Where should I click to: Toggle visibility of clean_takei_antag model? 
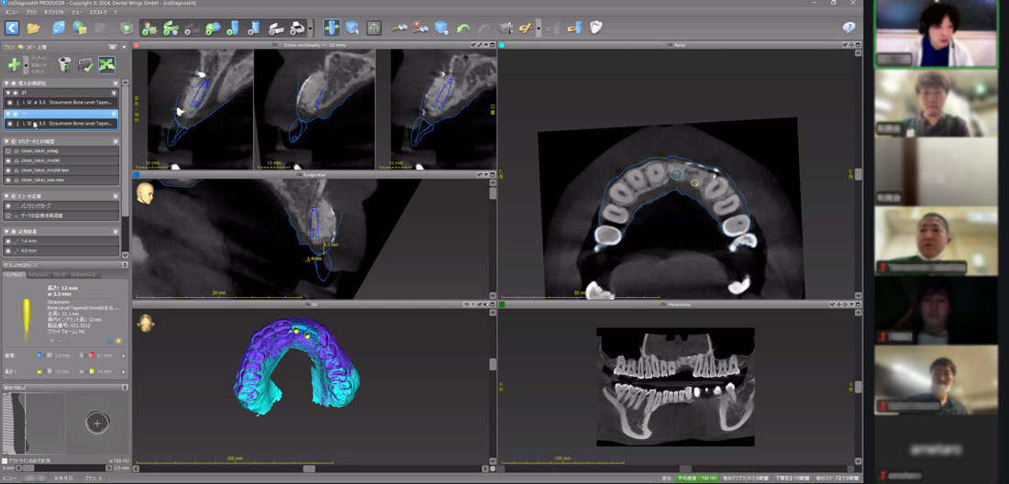tap(8, 150)
